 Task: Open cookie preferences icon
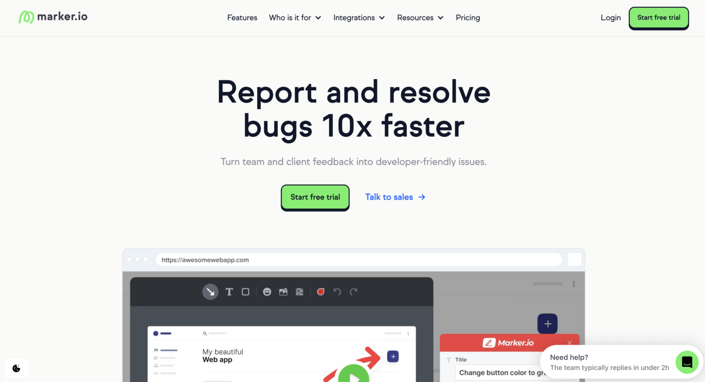pos(17,368)
